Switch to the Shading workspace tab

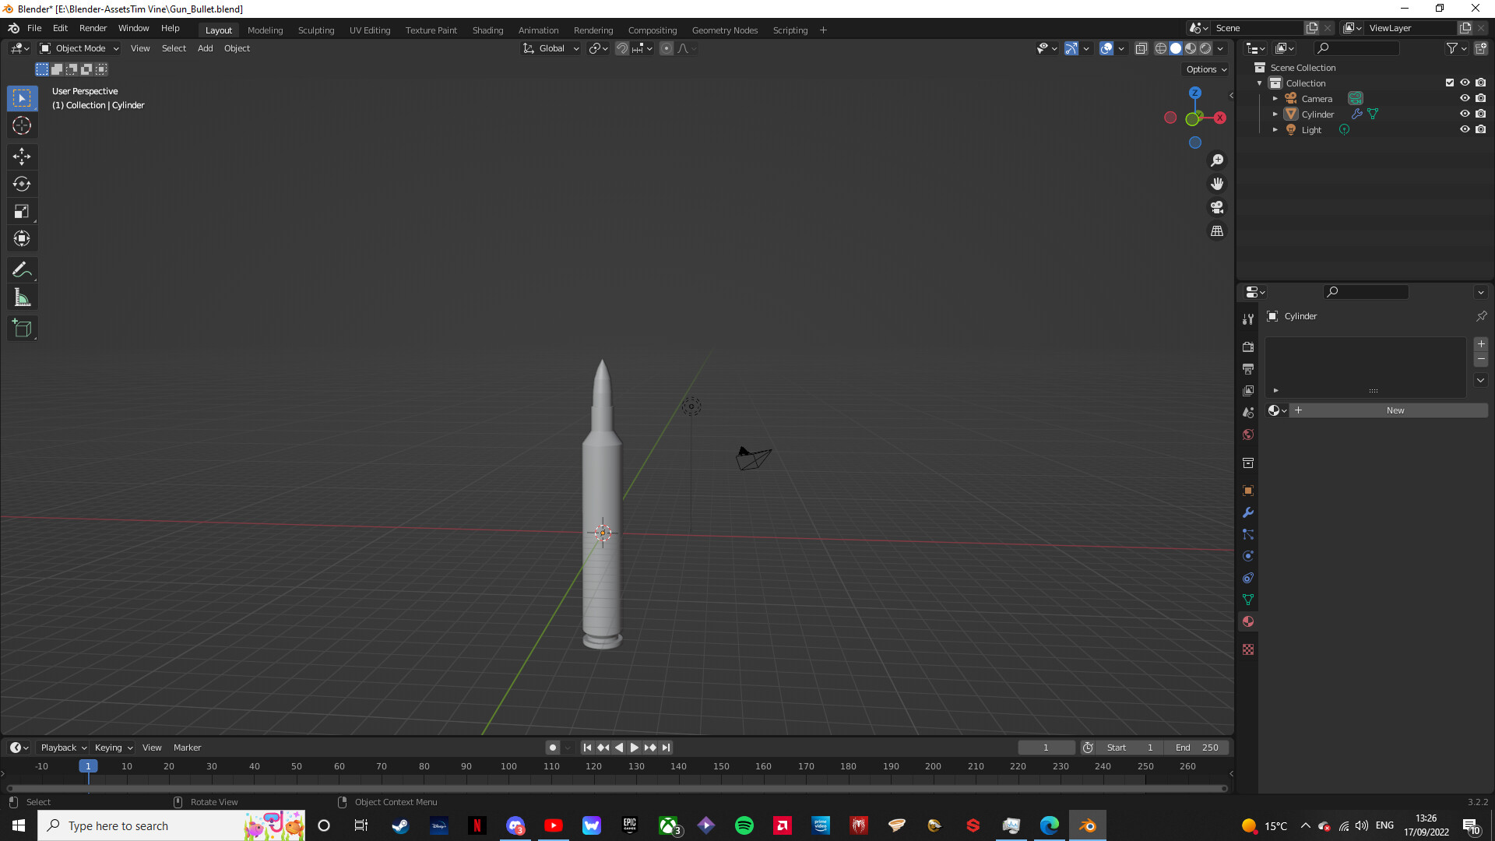(487, 30)
